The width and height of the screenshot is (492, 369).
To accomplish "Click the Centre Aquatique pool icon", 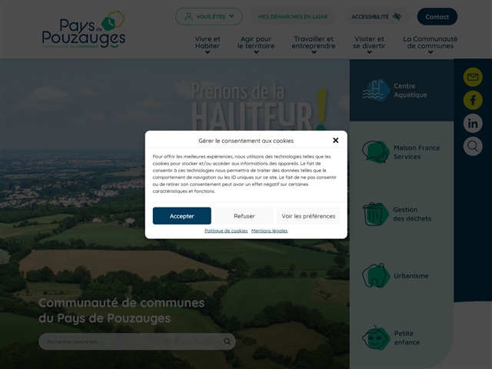I will 376,90.
